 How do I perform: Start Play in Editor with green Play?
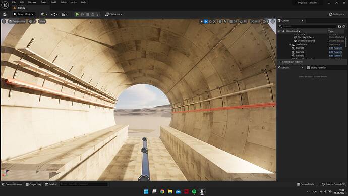pos(77,14)
